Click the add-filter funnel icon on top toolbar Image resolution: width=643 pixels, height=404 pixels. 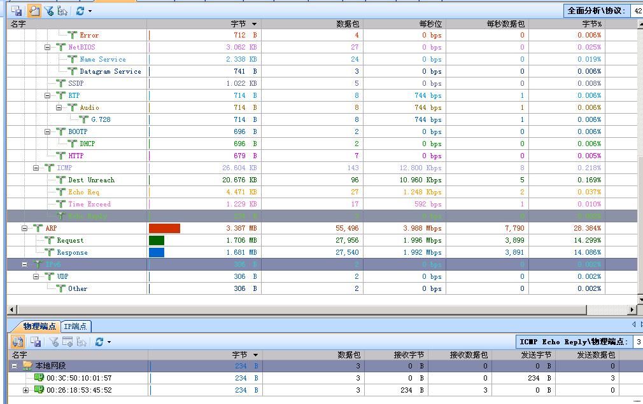click(49, 11)
